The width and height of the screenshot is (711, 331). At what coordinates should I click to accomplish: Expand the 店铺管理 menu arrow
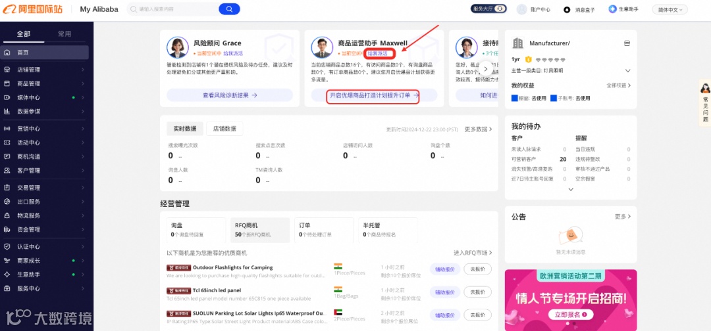[x=83, y=70]
